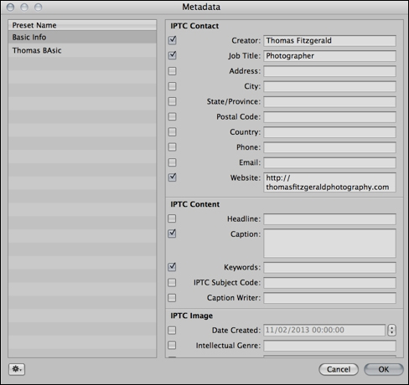Enable the Address checkbox
This screenshot has height=385, width=409.
coord(173,71)
